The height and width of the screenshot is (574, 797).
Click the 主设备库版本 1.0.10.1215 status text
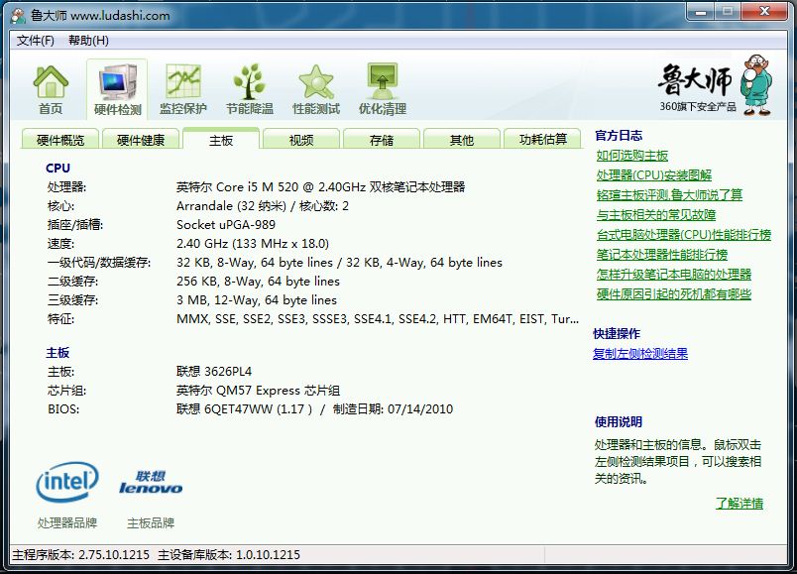tap(229, 555)
